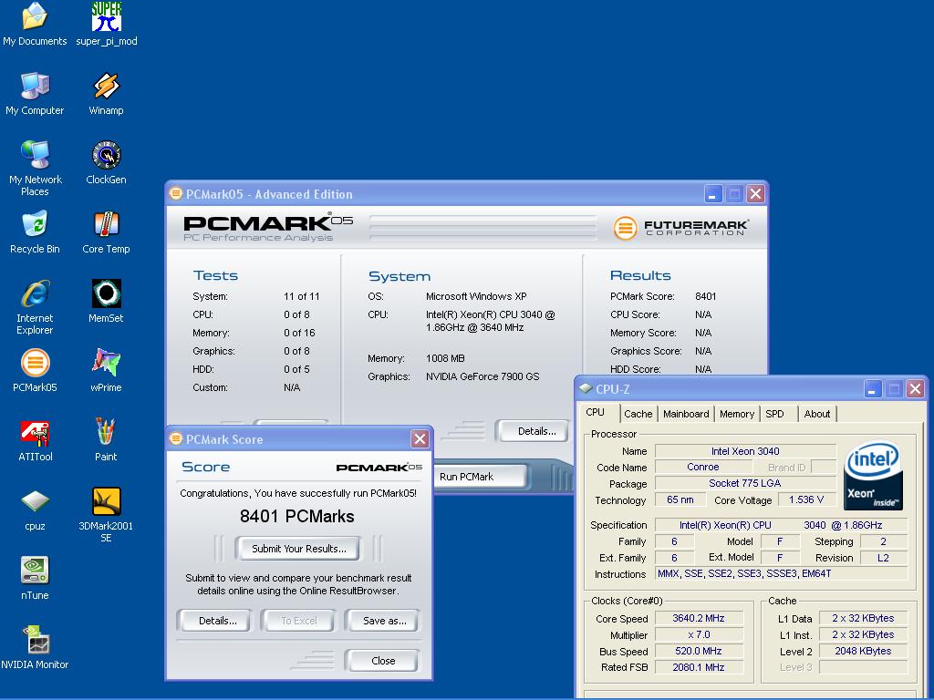The height and width of the screenshot is (700, 934).
Task: Open nTune desktop icon
Action: pos(35,578)
